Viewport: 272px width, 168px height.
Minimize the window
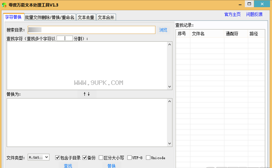click(x=240, y=5)
